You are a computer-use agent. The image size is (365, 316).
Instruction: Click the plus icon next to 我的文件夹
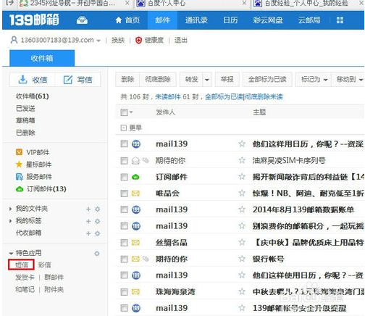pyautogui.click(x=88, y=209)
